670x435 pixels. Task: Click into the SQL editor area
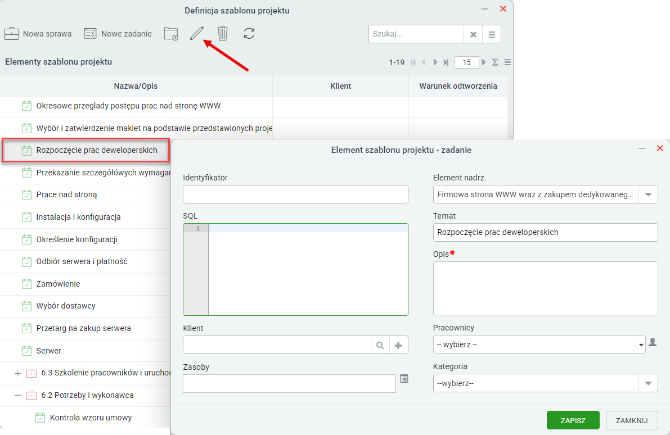[295, 269]
